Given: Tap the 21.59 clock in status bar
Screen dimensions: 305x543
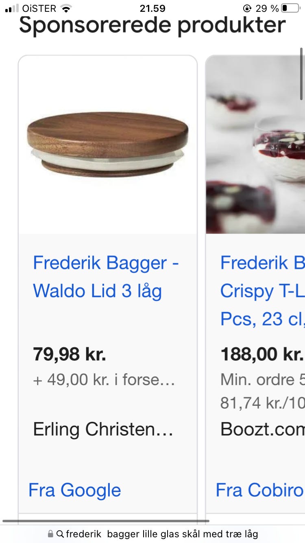Looking at the screenshot, I should pos(152,8).
